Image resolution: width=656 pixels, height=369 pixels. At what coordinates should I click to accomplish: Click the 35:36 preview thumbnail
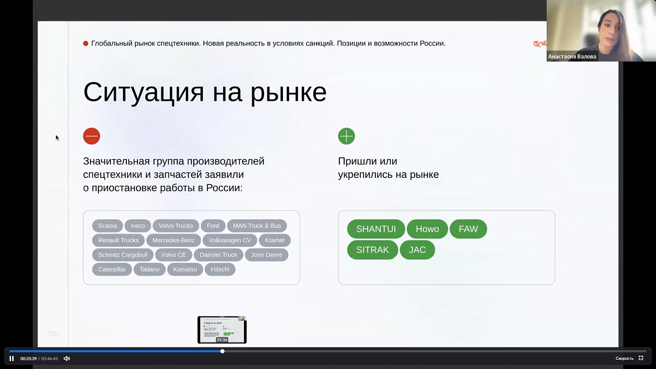[x=222, y=330]
